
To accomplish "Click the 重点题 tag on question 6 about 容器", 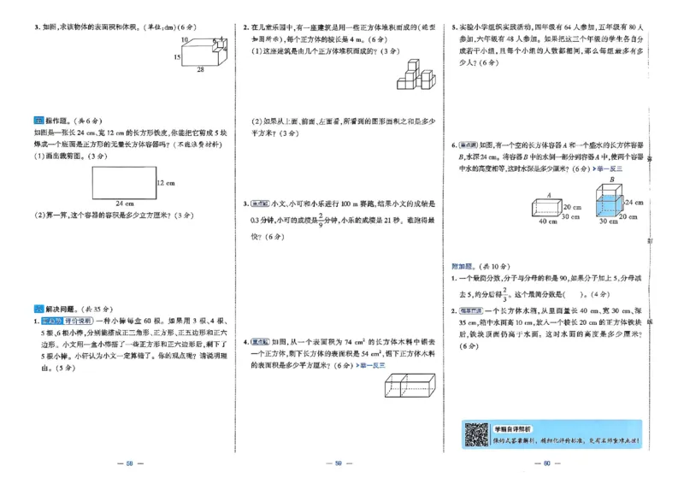I will [x=469, y=145].
